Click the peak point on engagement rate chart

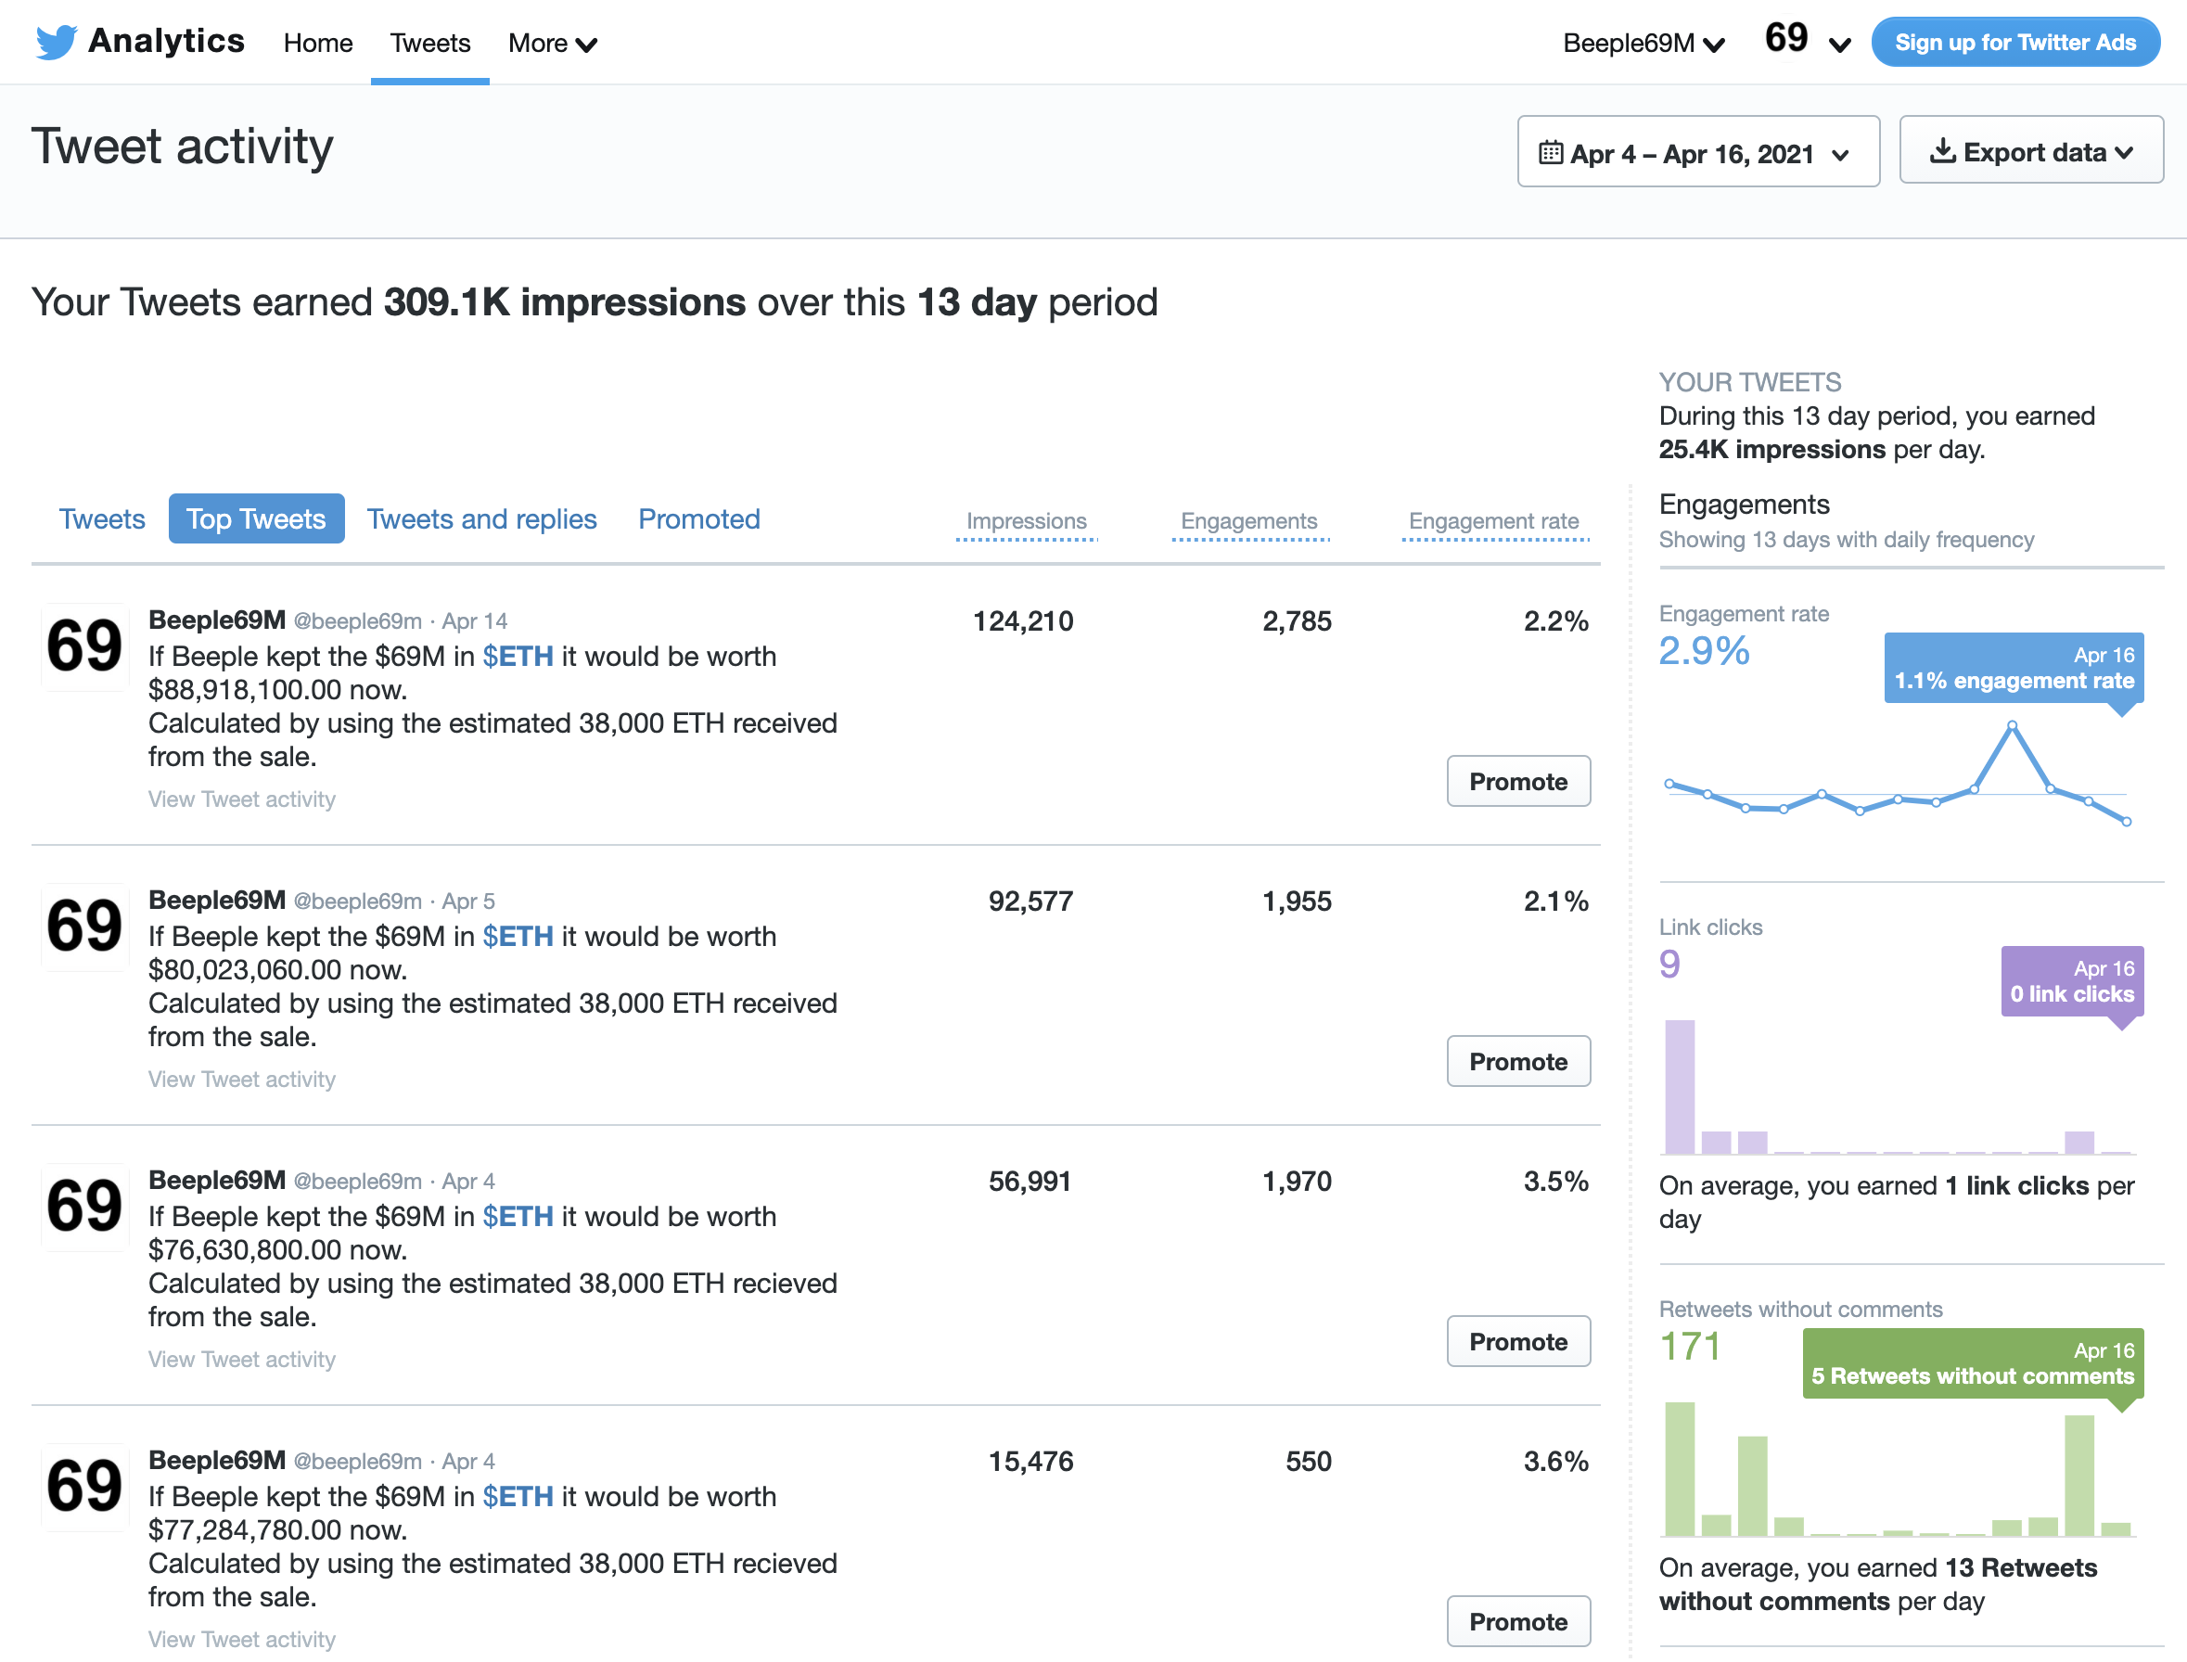[2012, 726]
